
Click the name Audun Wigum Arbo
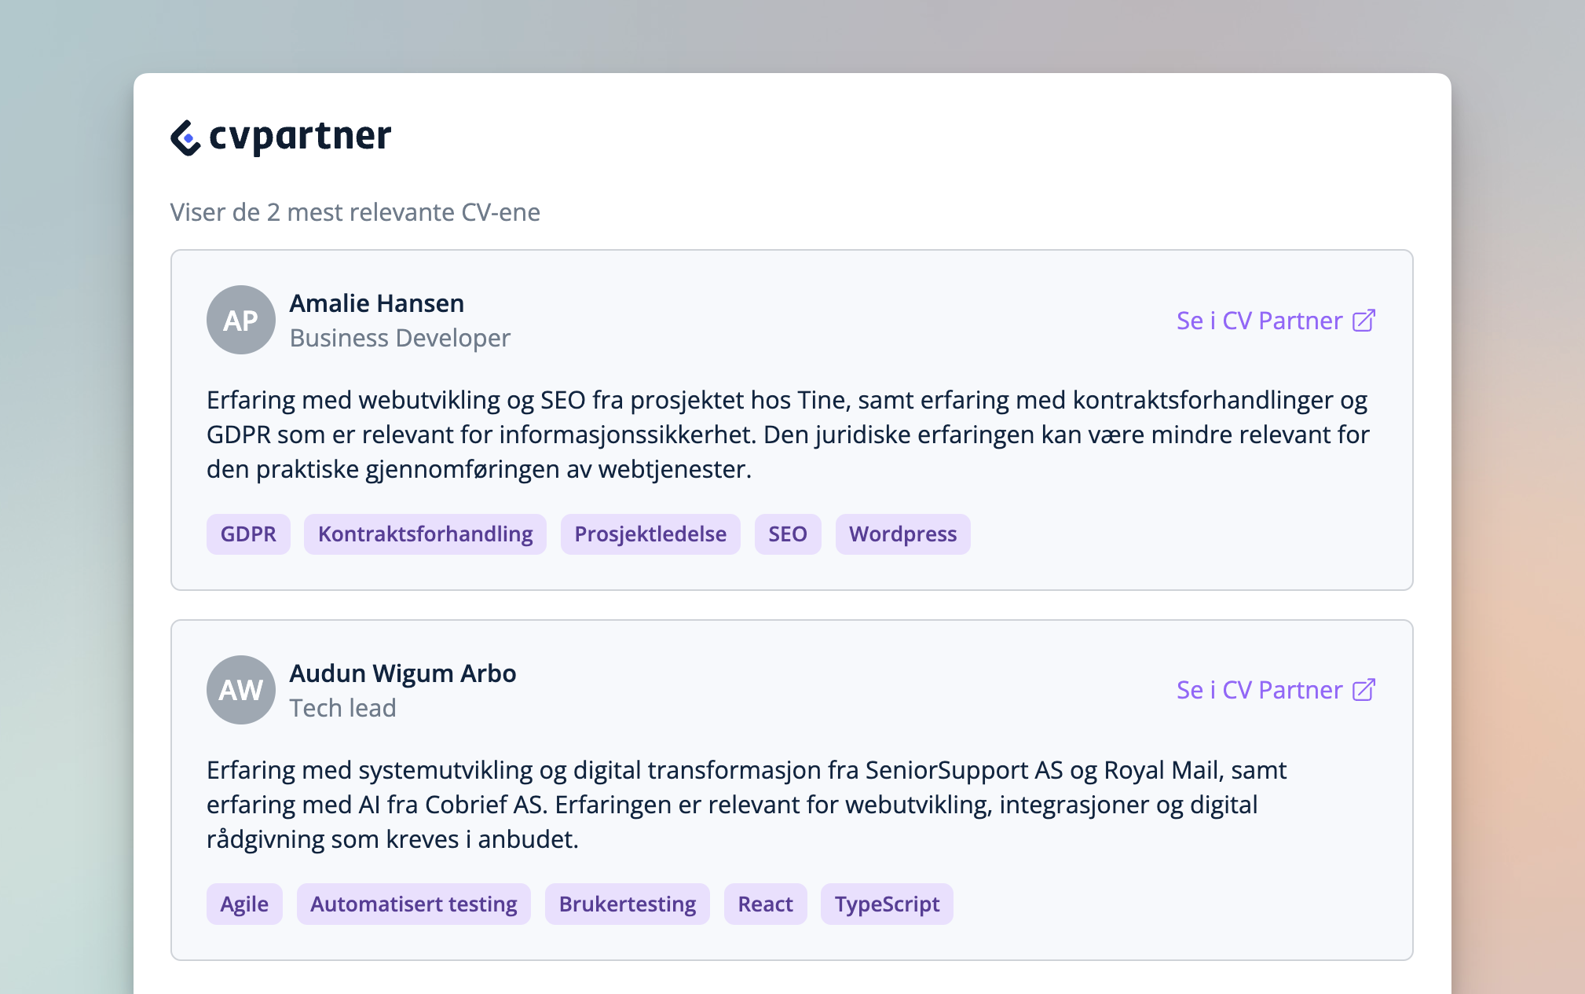point(402,673)
